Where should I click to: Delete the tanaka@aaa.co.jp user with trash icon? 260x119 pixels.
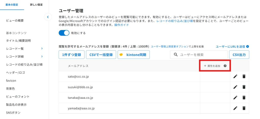244,98
